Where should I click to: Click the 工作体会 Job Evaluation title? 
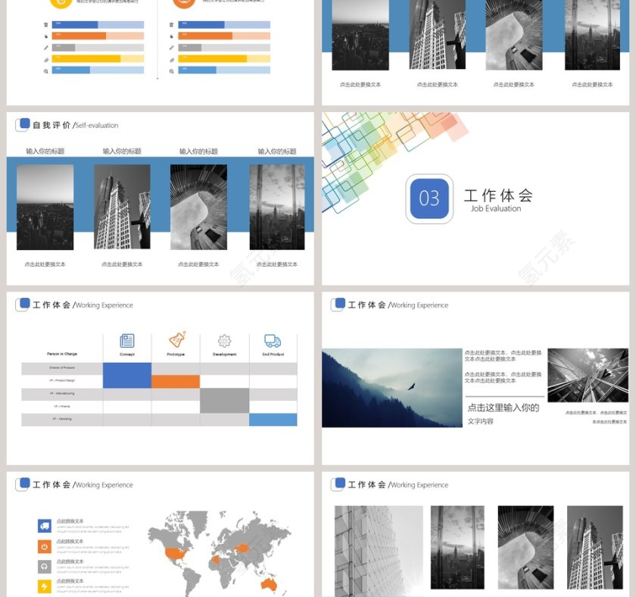[x=497, y=199]
